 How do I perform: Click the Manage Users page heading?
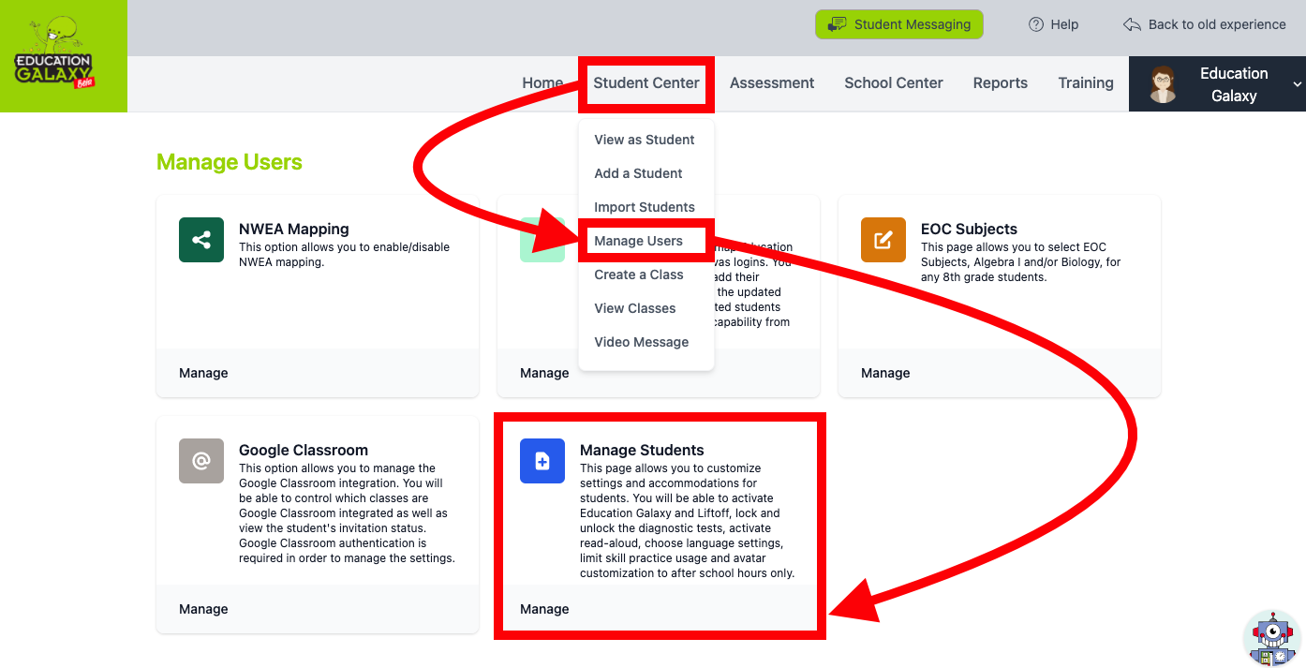pos(230,162)
